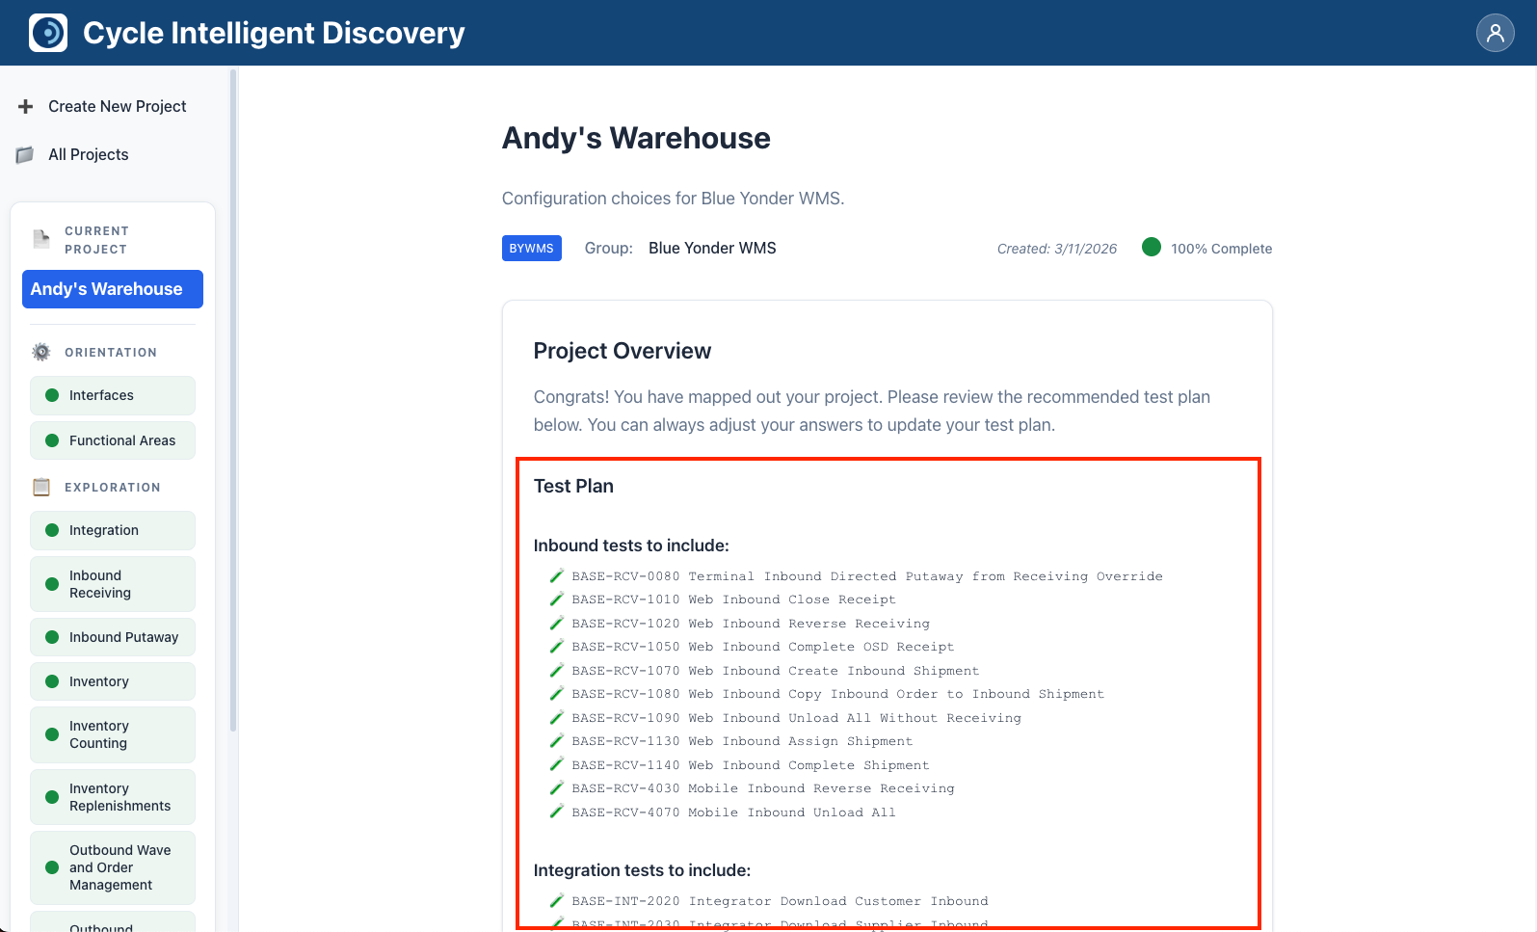The image size is (1537, 932).
Task: Click the test tube icon for BASE-RCV-1070
Action: (556, 671)
